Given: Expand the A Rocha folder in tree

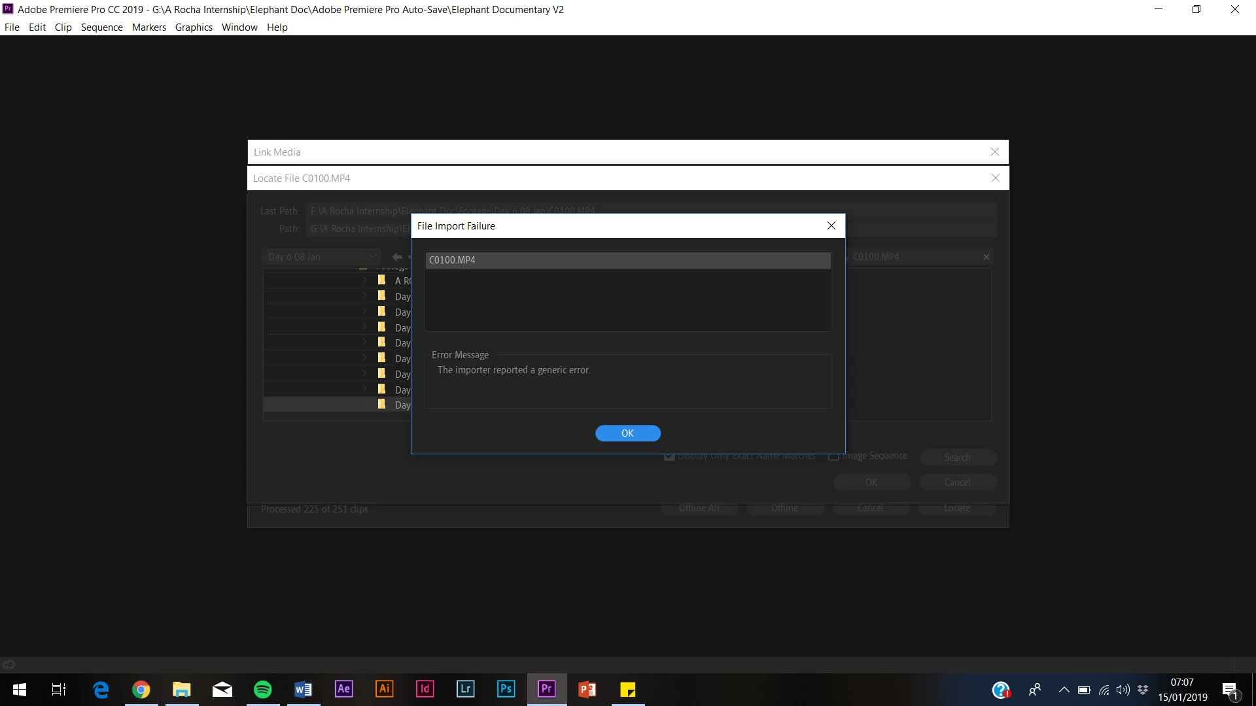Looking at the screenshot, I should point(365,280).
